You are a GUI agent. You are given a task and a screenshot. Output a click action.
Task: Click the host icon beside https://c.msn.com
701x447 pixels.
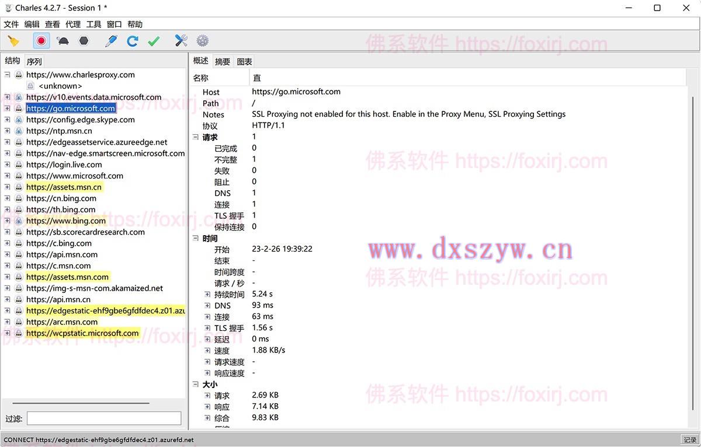(19, 266)
